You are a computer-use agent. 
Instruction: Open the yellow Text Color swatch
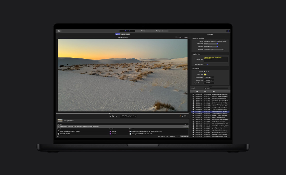205,74
